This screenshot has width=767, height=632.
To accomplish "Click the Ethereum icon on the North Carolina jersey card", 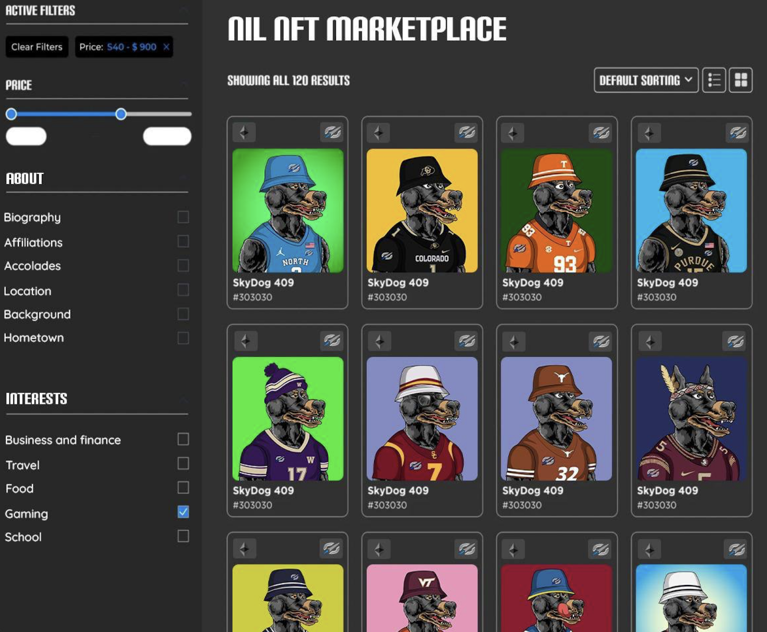I will pos(244,132).
